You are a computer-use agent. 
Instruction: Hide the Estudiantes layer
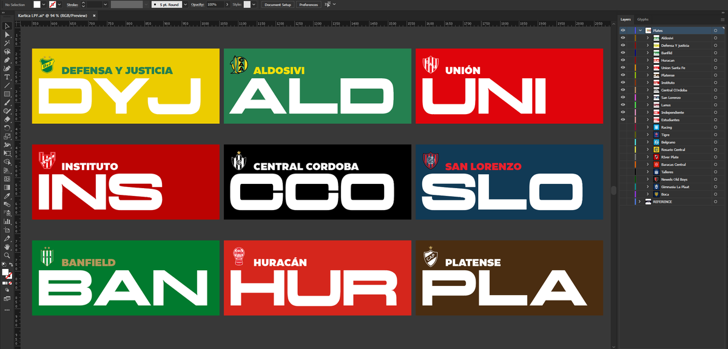coord(622,120)
